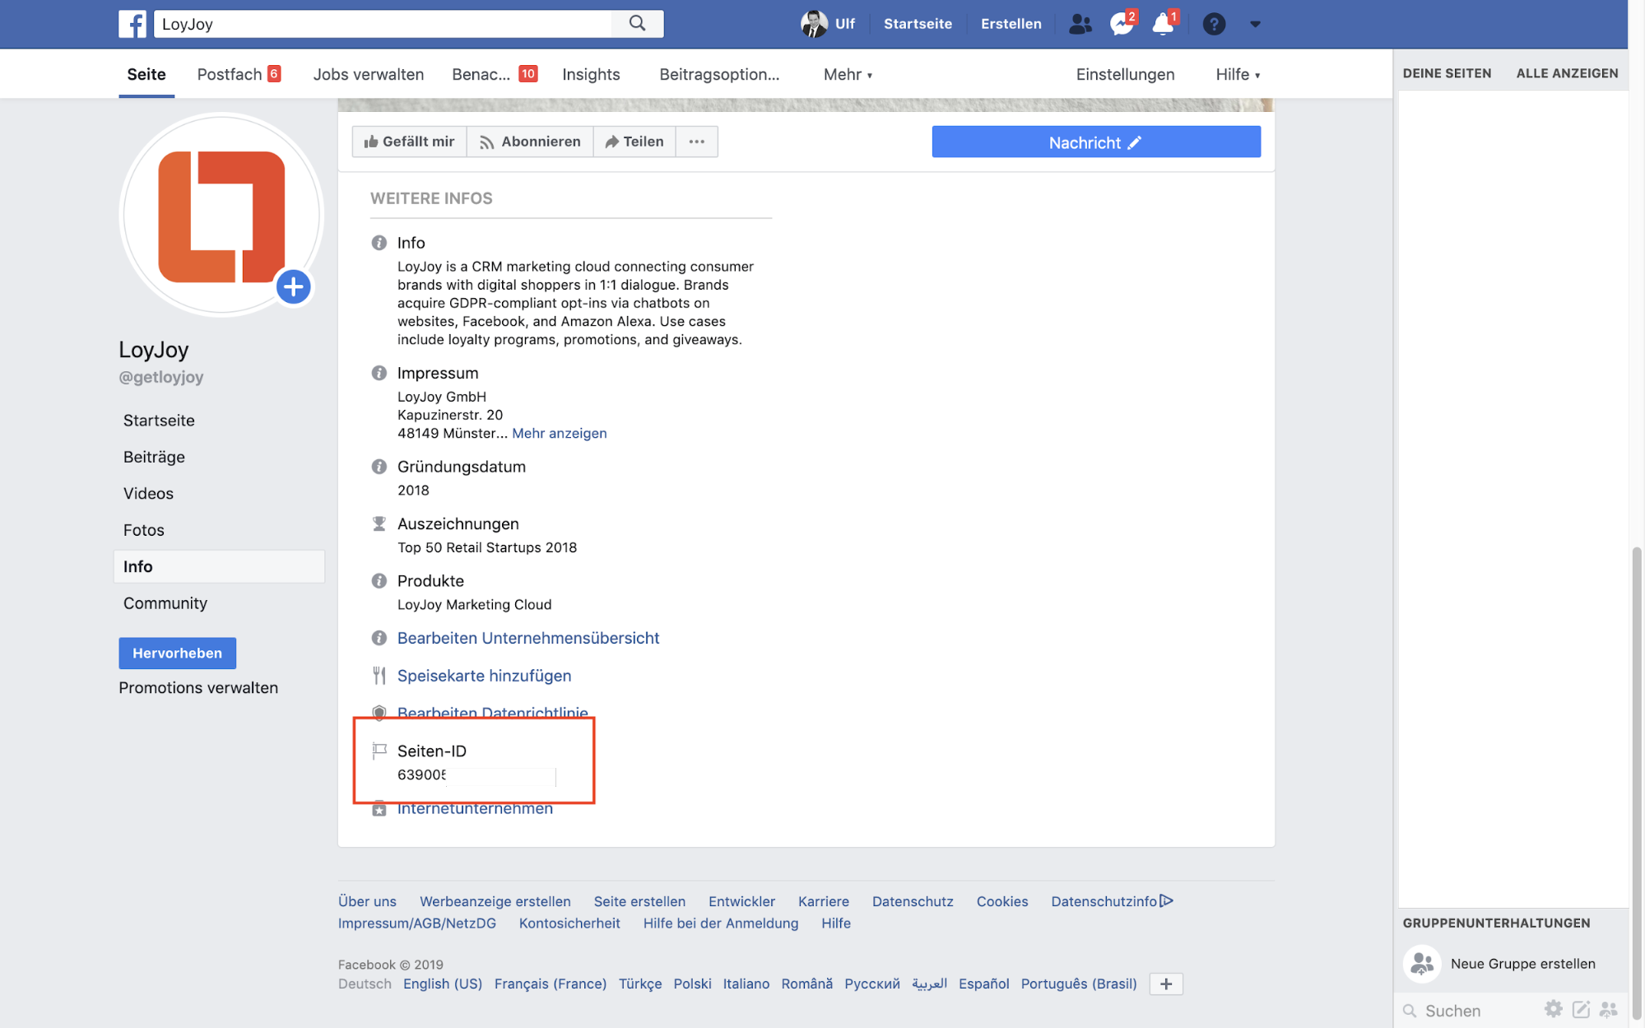Image resolution: width=1645 pixels, height=1028 pixels.
Task: Click plus icon on profile picture
Action: 293,287
